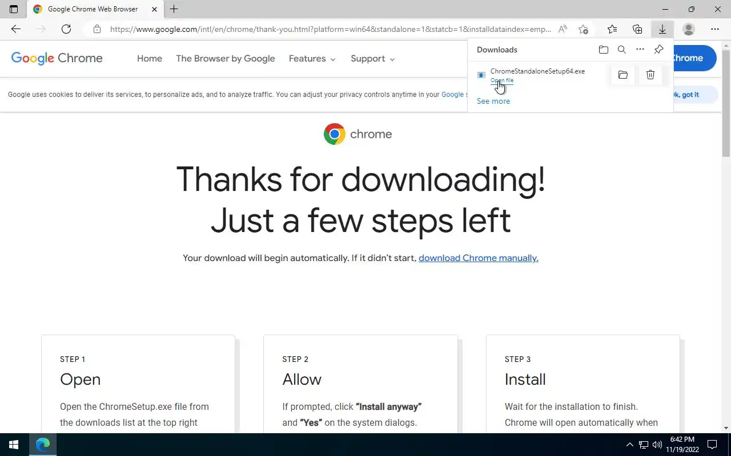Screen dimensions: 731x456
Task: Open the Read aloud icon in the address bar
Action: [563, 29]
